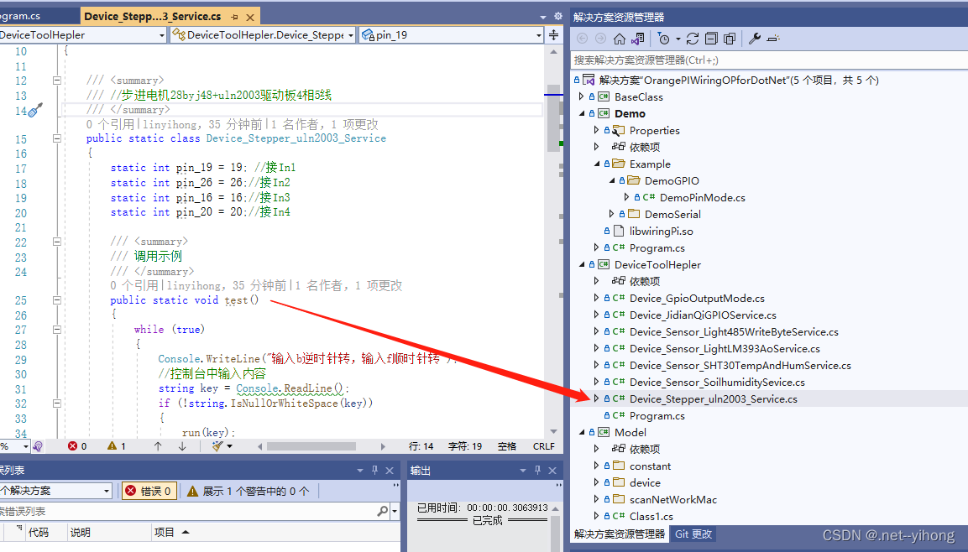Click the editor horizontal scrollbar thumb

point(311,446)
